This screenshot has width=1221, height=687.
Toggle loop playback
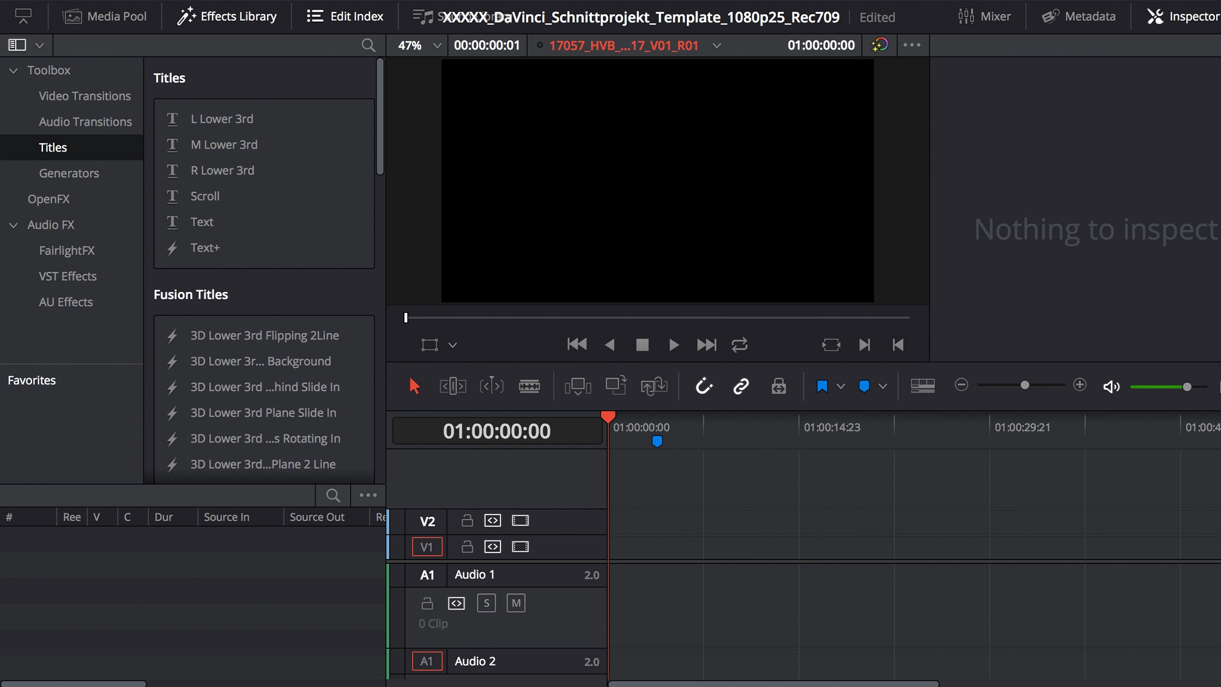point(740,345)
